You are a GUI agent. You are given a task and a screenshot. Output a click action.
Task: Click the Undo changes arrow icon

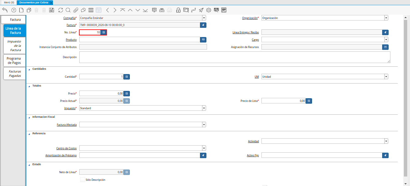pos(5,10)
